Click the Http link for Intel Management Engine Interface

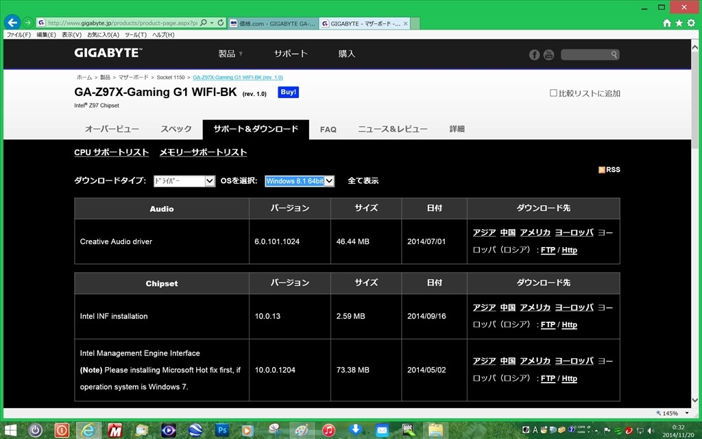570,379
